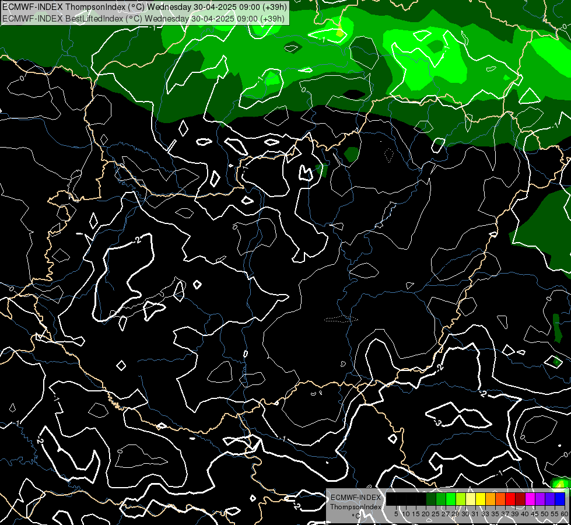Pick the purple 45–50 legend swatch
Viewport: 571px width, 525px height.
click(541, 499)
